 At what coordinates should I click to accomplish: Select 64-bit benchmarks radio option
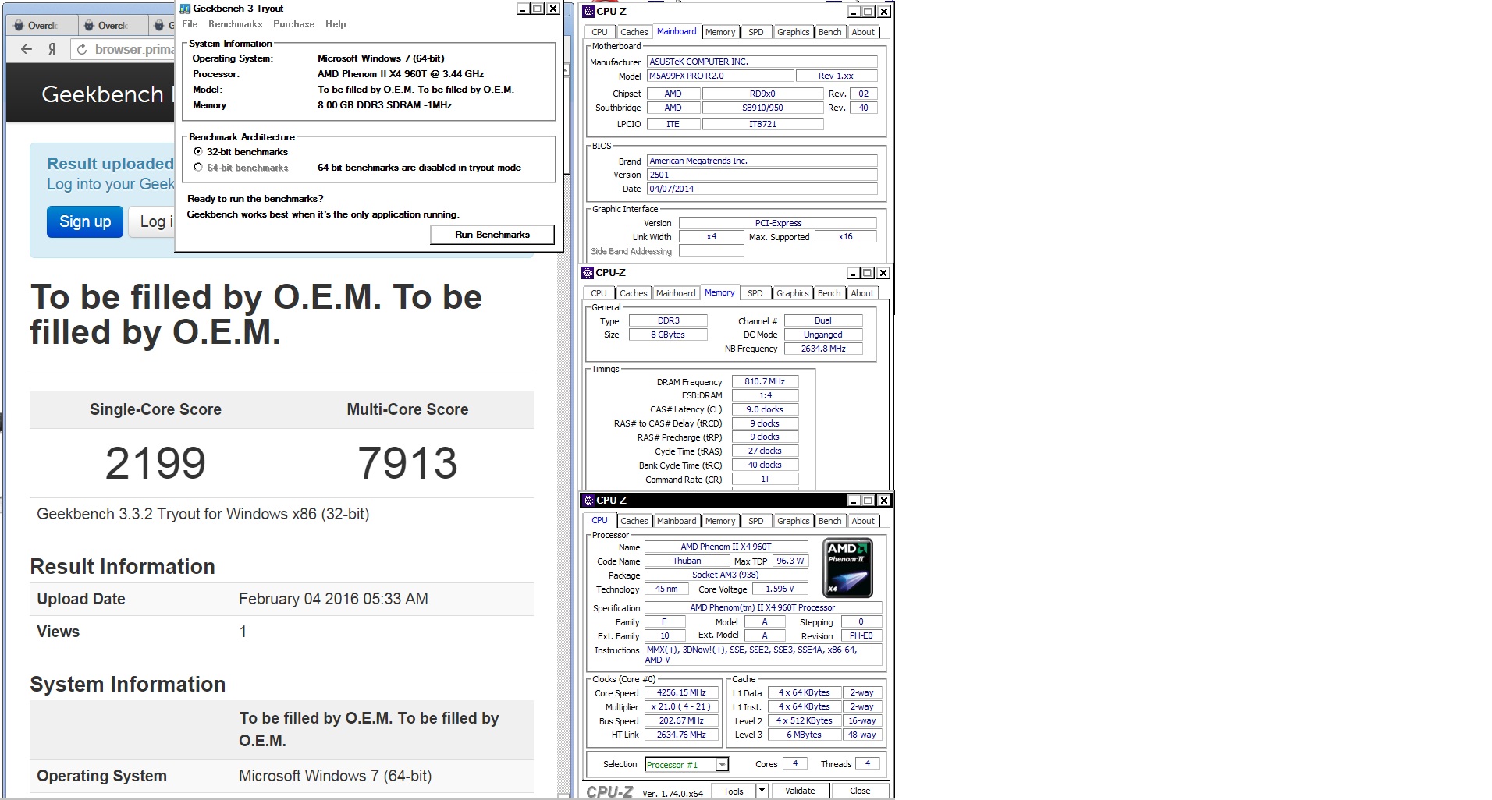198,167
